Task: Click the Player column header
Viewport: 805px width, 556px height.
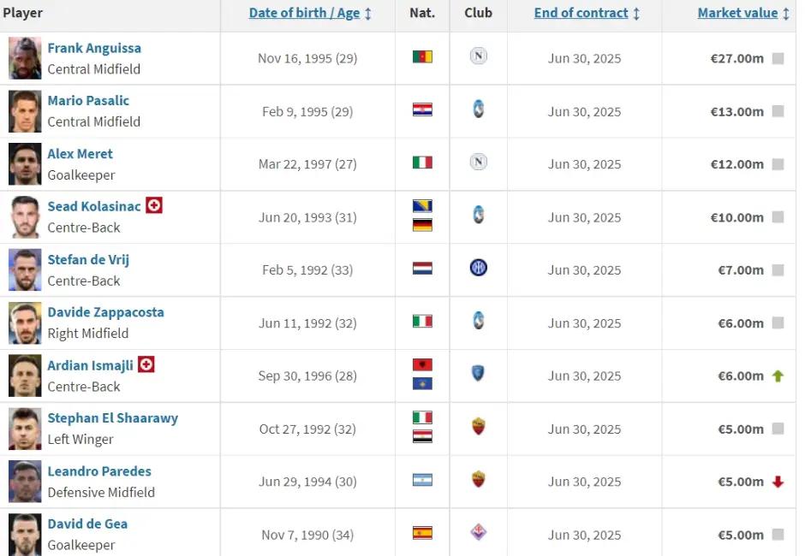Action: point(23,13)
